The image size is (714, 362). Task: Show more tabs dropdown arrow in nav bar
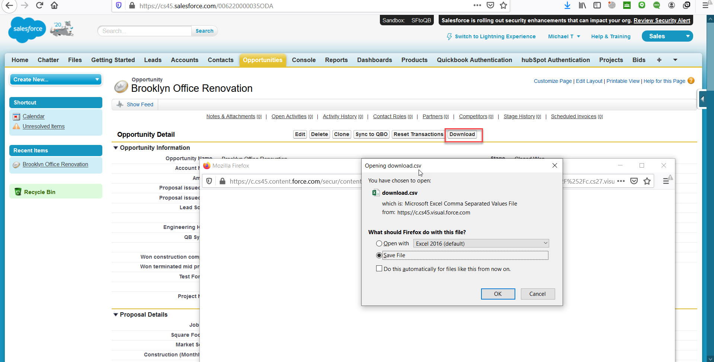pos(675,60)
